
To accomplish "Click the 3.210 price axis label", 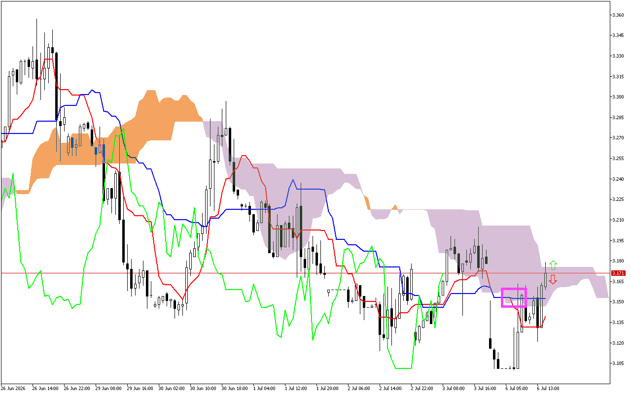I will pos(618,220).
